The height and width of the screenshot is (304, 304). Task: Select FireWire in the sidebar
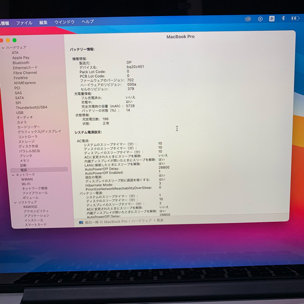[x=20, y=78]
